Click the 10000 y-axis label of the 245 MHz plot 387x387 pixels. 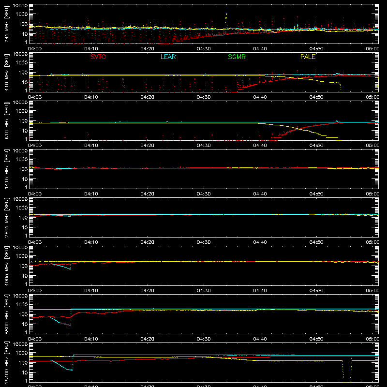tap(20, 6)
